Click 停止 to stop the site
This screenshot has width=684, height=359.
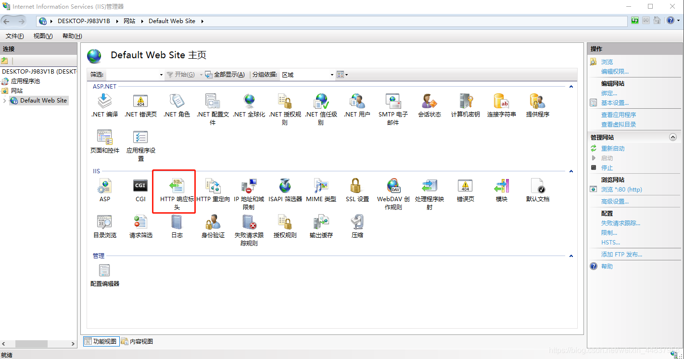[x=607, y=168]
